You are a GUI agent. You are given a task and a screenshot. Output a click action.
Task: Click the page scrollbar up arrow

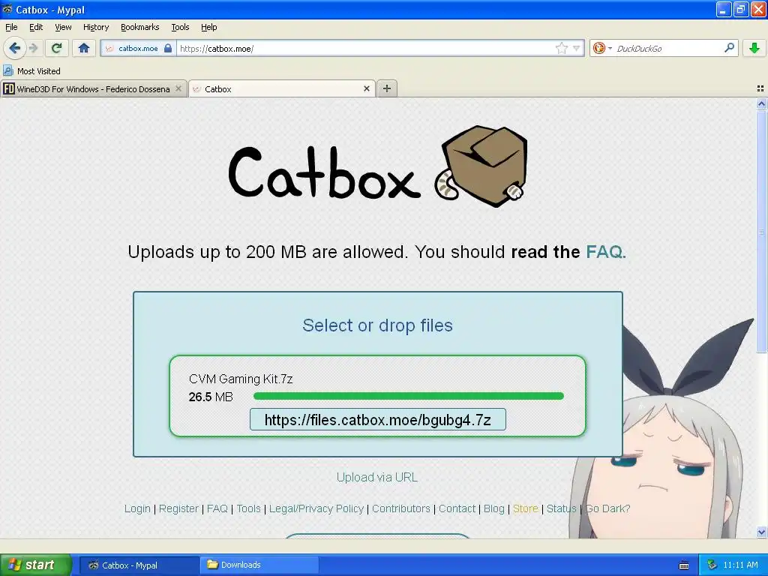point(761,103)
